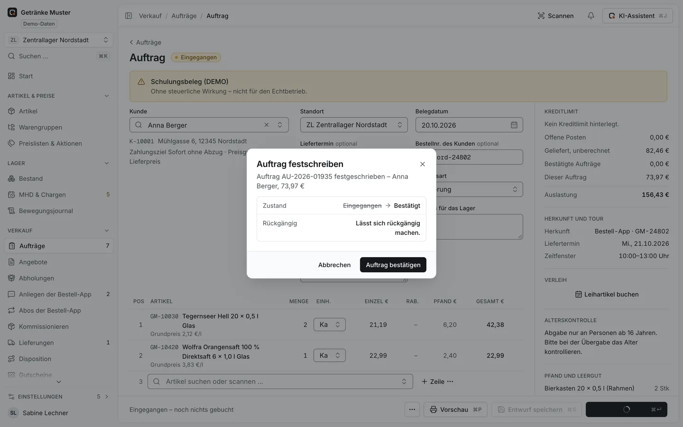
Task: Open the notifications bell
Action: 591,16
